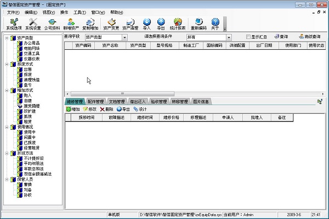Switch to the 图片信息 tab
Screen dimensions: 329x219
[x=201, y=102]
